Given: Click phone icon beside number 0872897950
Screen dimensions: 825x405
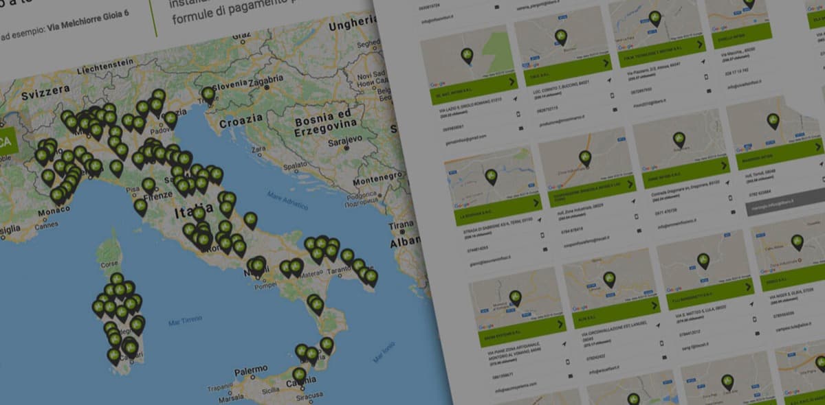Looking at the screenshot, I should pyautogui.click(x=707, y=76).
